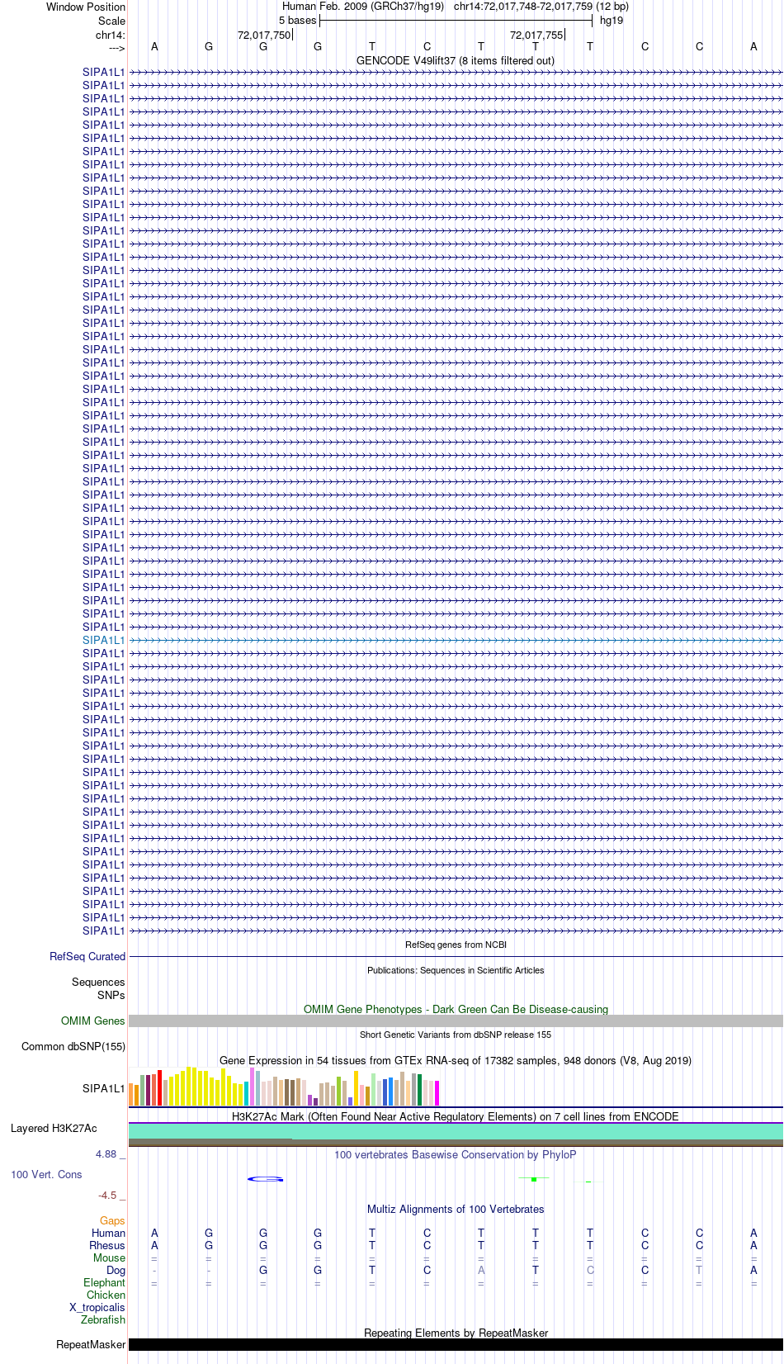This screenshot has width=784, height=1364.
Task: Click the RepeatMasker track label
Action: coord(91,1344)
